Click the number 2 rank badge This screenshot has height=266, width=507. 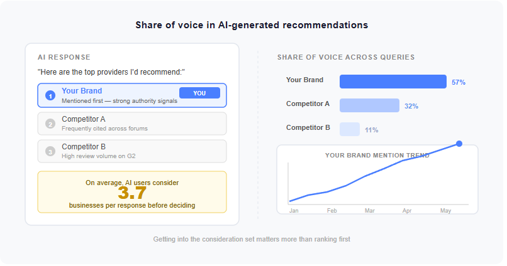[50, 124]
